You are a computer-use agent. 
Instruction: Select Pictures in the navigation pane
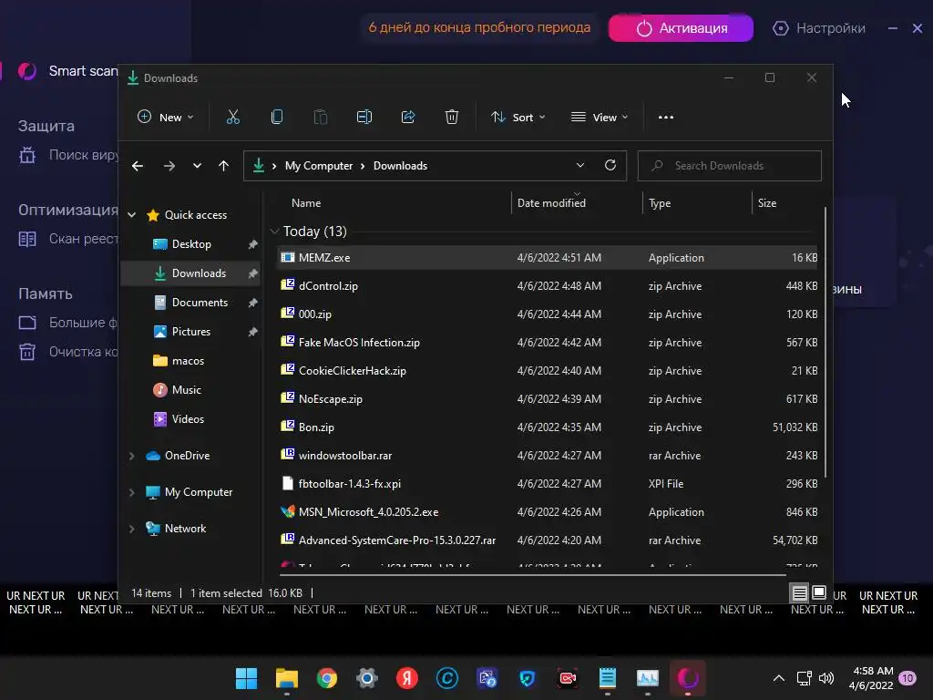click(191, 332)
